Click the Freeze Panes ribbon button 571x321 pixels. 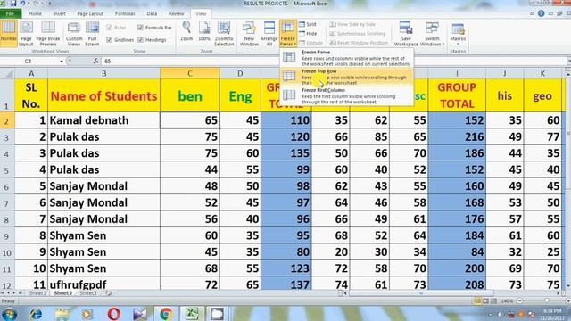(x=287, y=34)
